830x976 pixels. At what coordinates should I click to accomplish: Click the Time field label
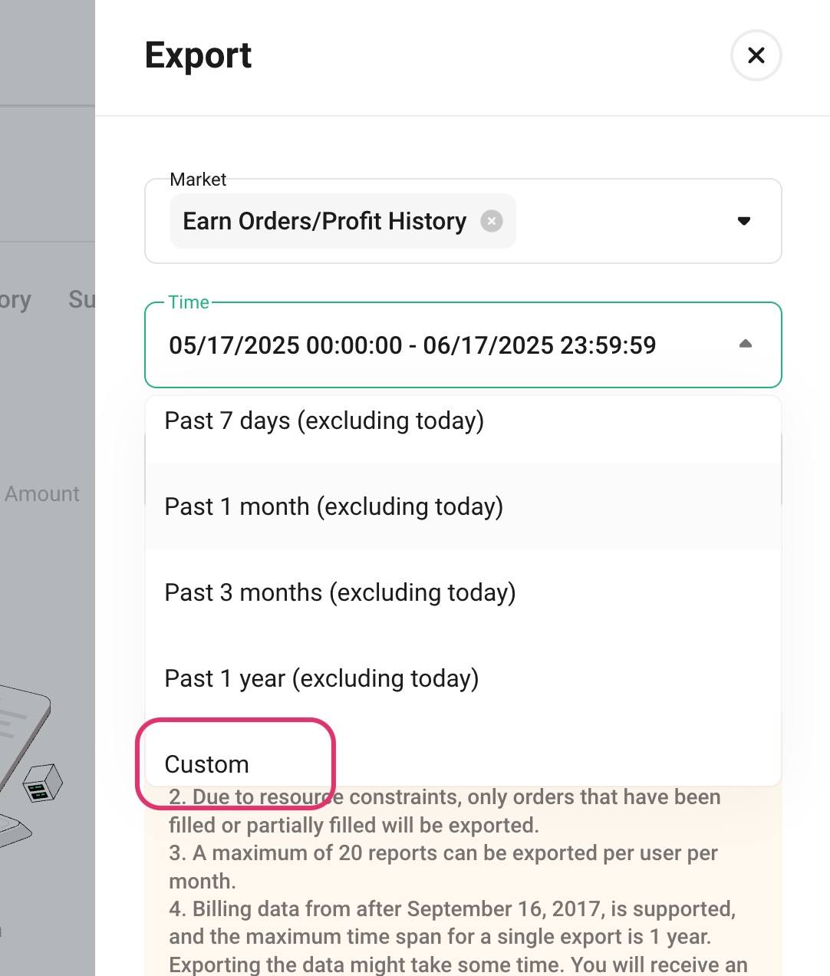tap(189, 302)
